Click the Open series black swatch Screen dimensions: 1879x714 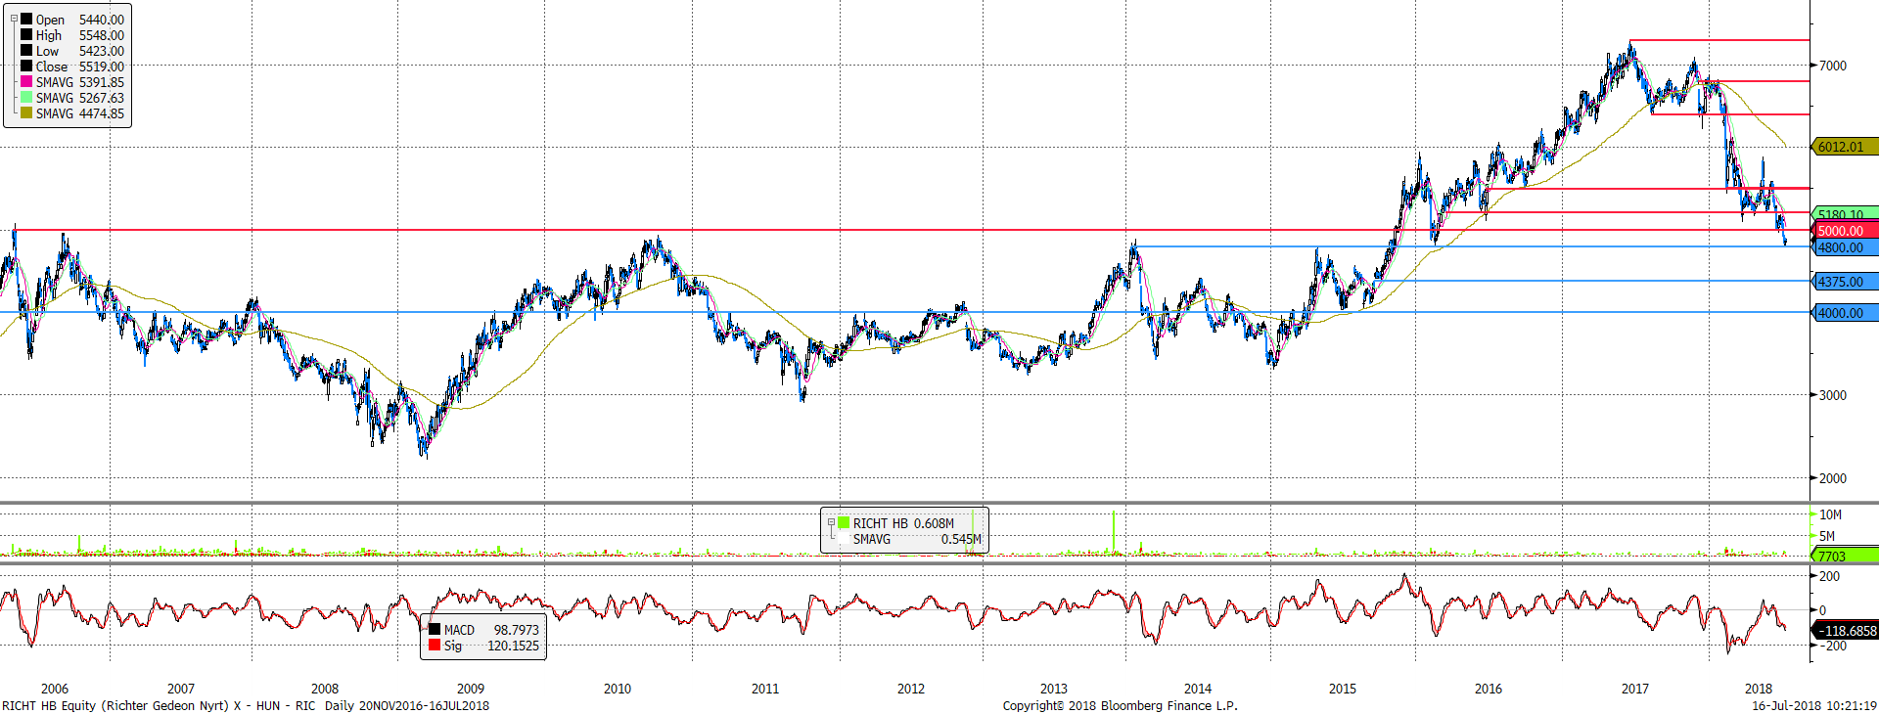[26, 19]
